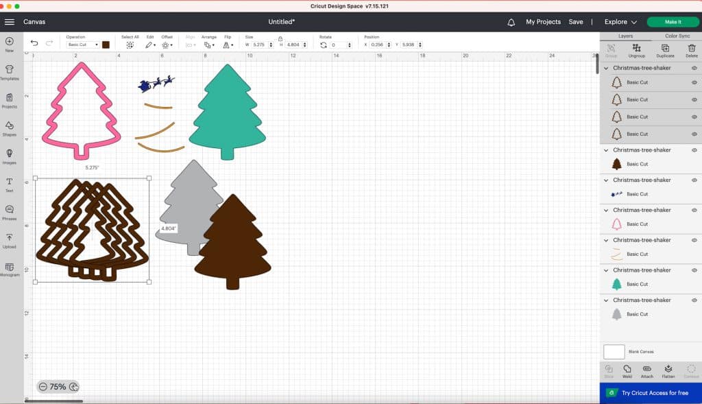Click the New project icon
Image resolution: width=702 pixels, height=404 pixels.
tap(10, 41)
